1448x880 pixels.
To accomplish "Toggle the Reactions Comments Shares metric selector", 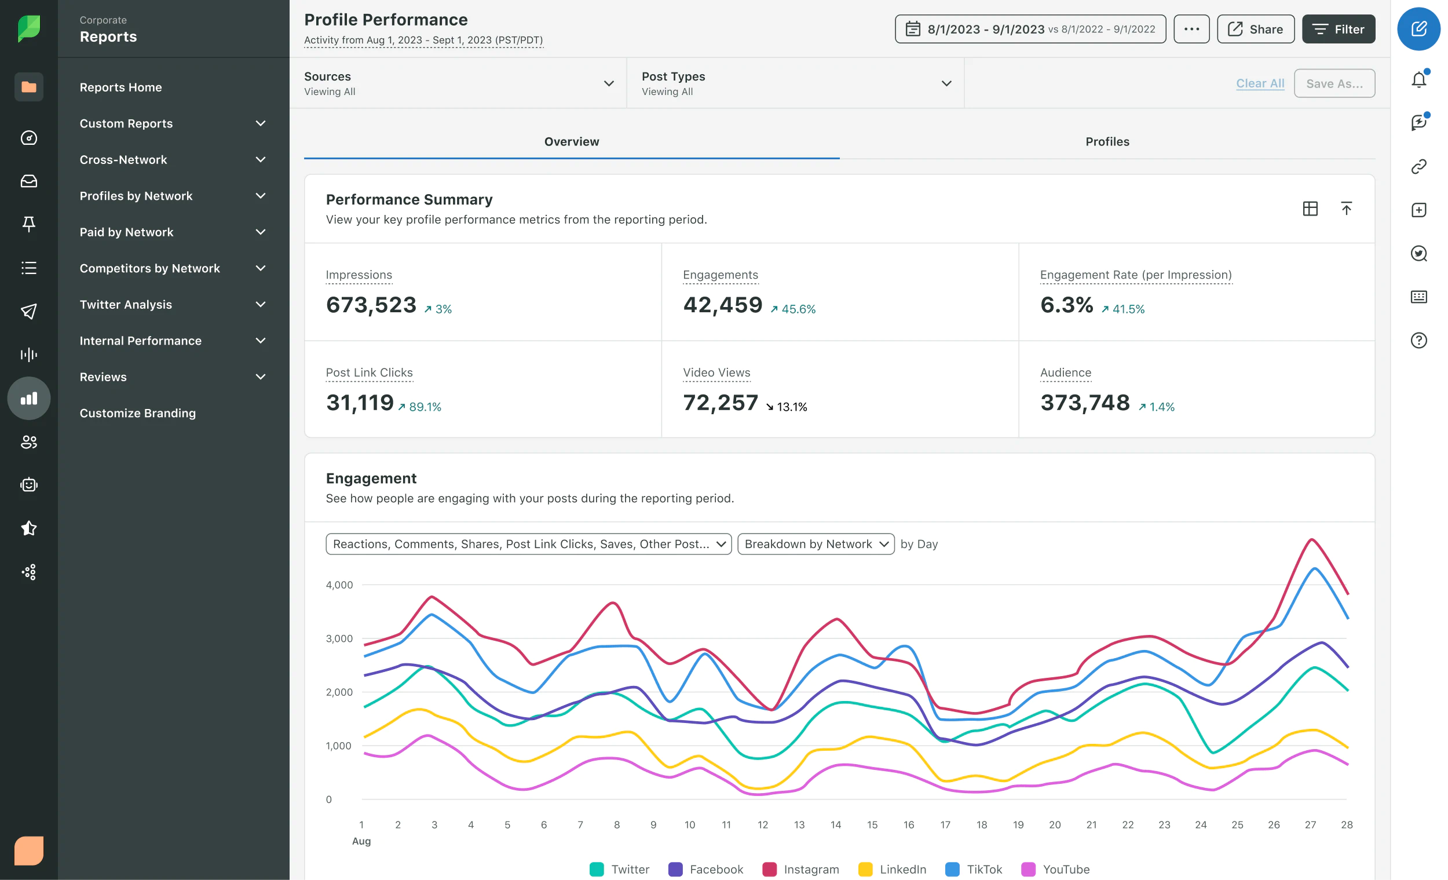I will (528, 543).
